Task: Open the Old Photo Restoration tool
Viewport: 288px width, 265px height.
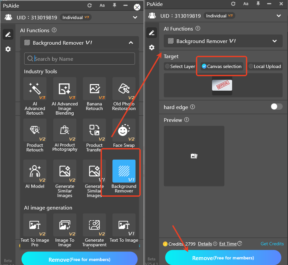Action: 124,89
